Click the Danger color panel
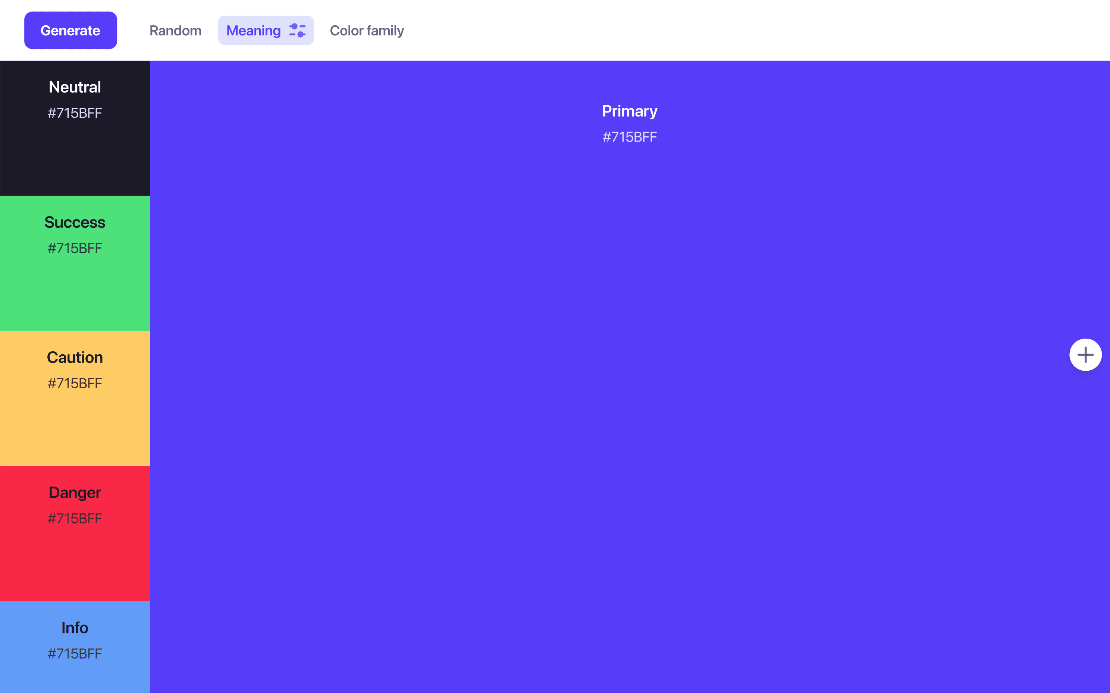 75,534
